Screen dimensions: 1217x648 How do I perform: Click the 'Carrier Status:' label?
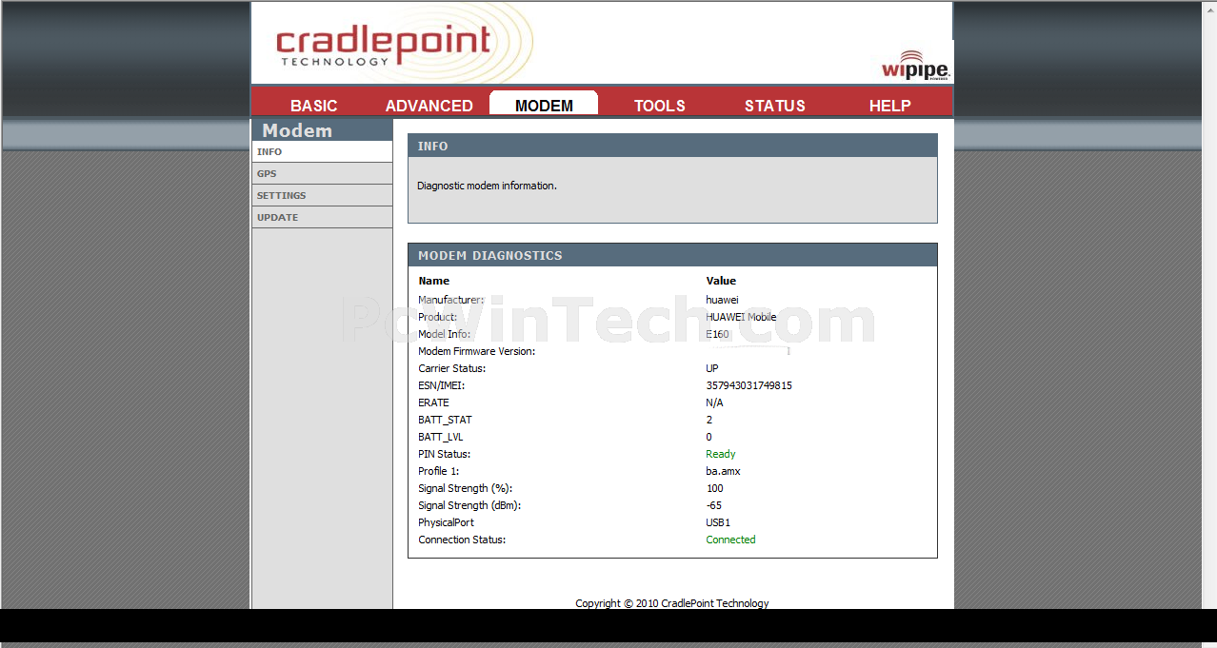[x=451, y=368]
